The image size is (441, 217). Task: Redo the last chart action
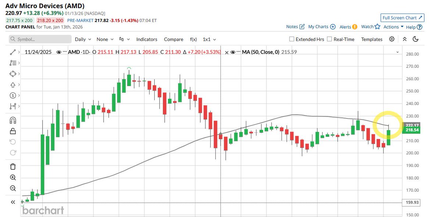point(13,152)
